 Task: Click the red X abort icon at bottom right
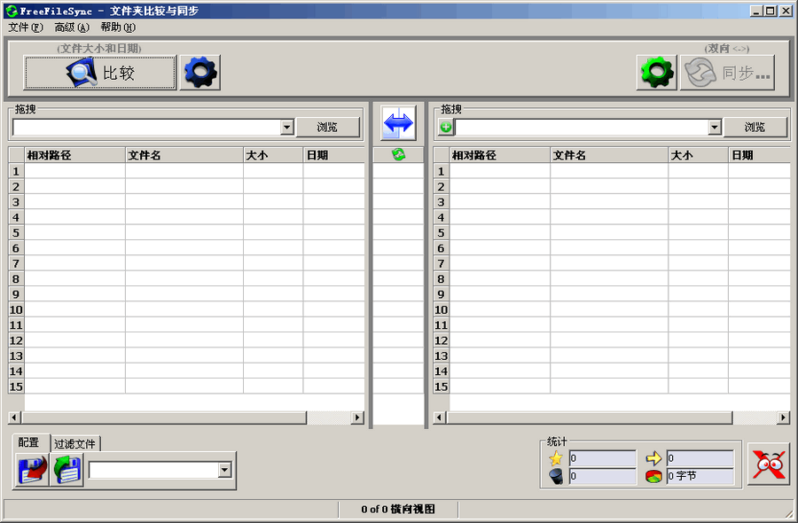(x=768, y=464)
